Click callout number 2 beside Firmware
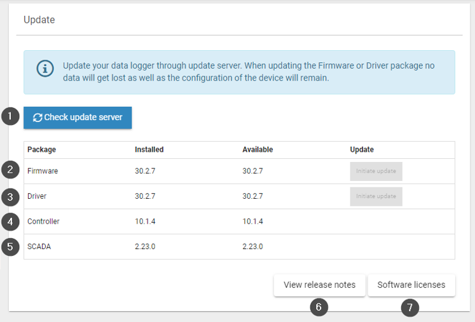The image size is (475, 322). [x=10, y=170]
